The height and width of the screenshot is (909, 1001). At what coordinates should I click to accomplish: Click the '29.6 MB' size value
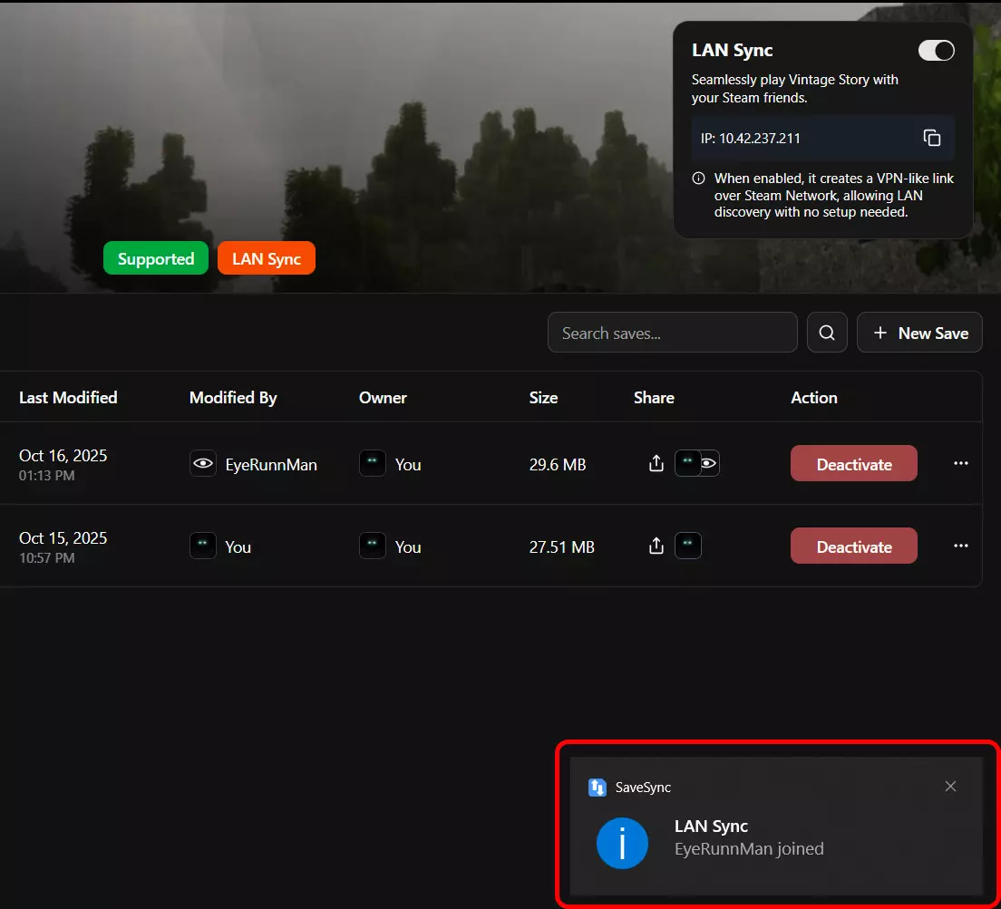coord(558,464)
